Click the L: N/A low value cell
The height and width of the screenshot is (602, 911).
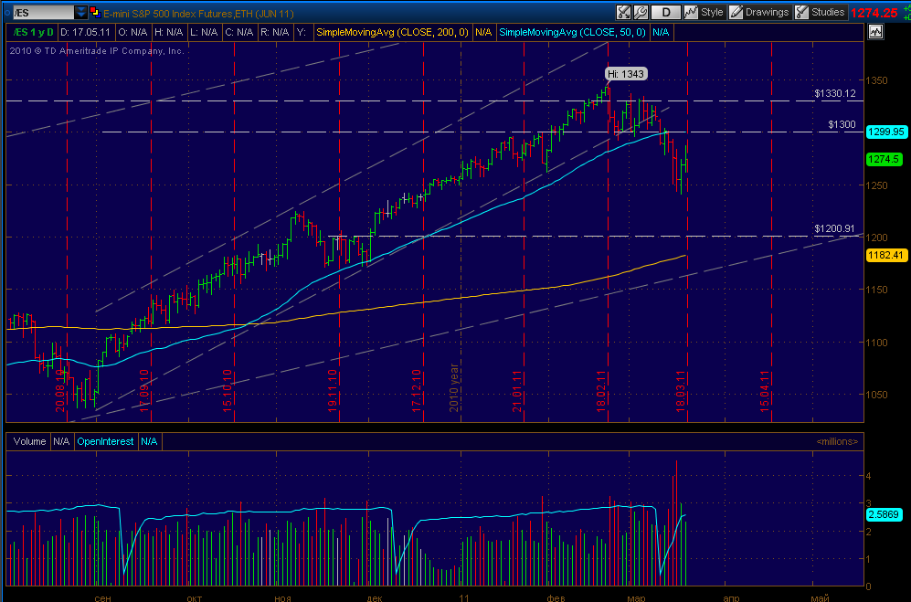pos(204,33)
